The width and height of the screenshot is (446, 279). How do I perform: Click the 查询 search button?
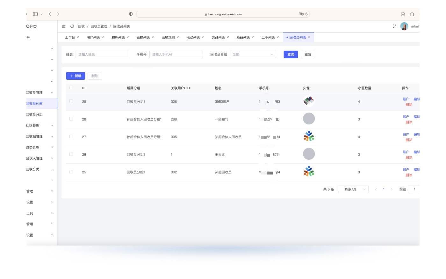click(x=291, y=55)
